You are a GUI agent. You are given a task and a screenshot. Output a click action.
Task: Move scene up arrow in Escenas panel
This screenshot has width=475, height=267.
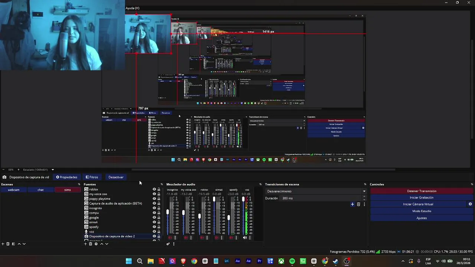[x=19, y=244]
